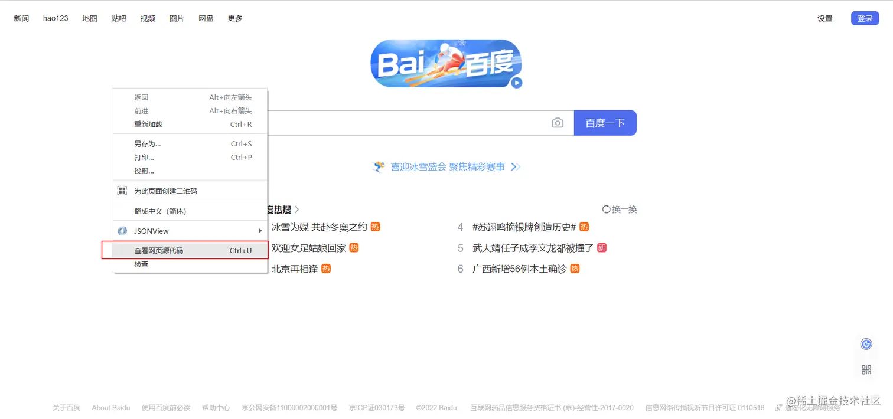
Task: Select 检查 in context menu
Action: [190, 264]
